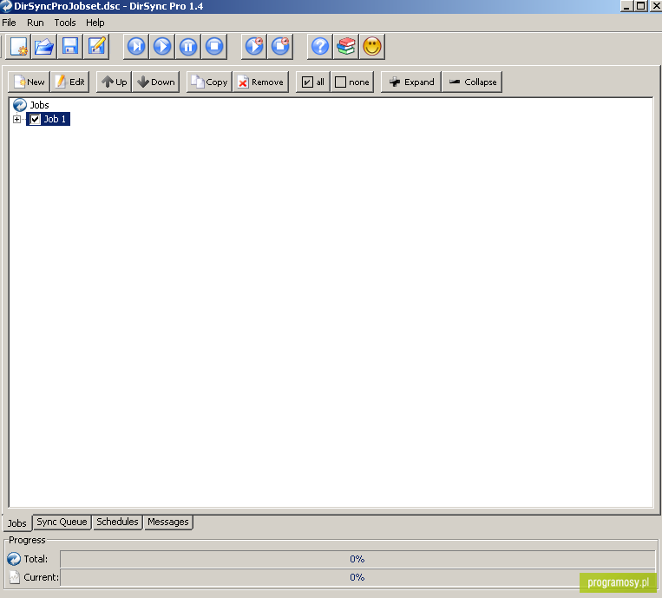
Task: Open the manual with the stacked books icon
Action: (x=346, y=47)
